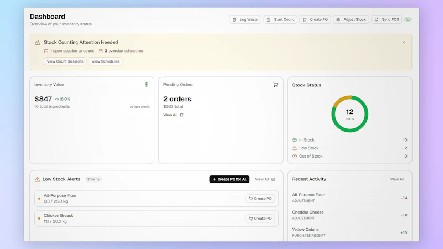Click the Log Waste button
Screen dimensions: 443x249
click(x=245, y=19)
